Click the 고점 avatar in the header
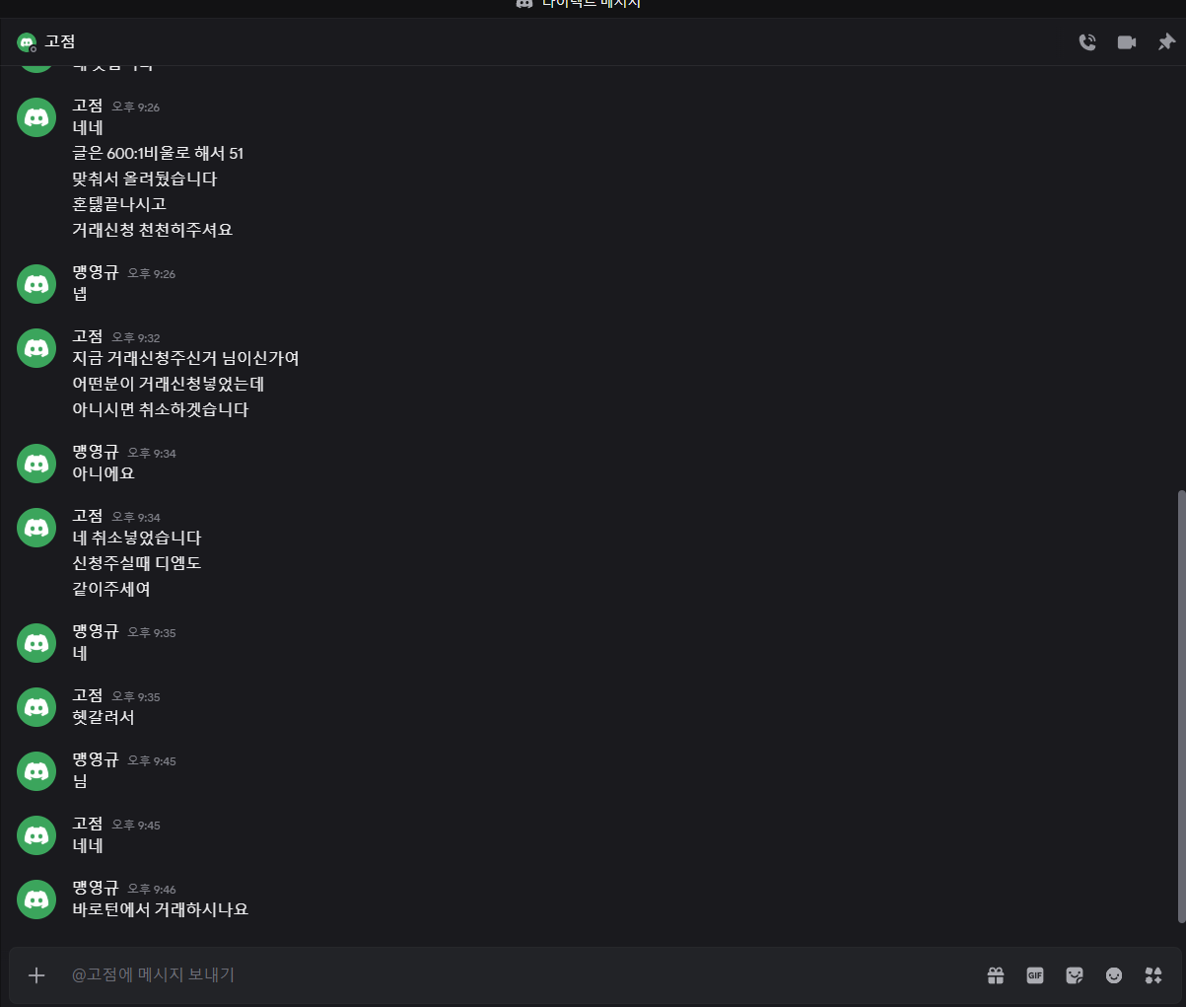Screen dimensions: 1186x1007 point(27,42)
